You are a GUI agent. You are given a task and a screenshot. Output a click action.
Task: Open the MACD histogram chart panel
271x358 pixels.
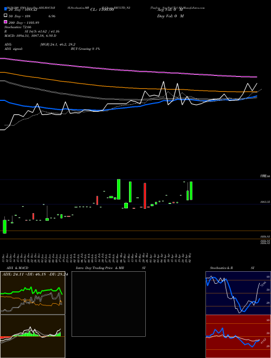click(x=33, y=336)
